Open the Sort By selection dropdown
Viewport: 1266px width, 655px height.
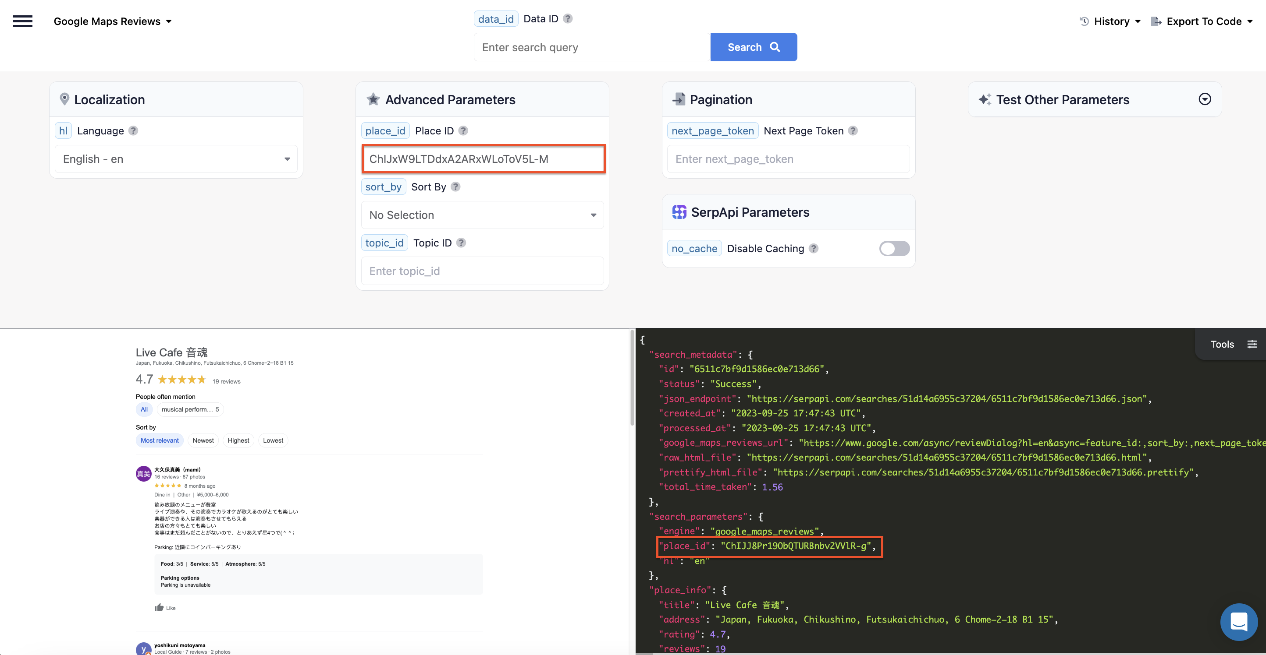[x=482, y=215]
